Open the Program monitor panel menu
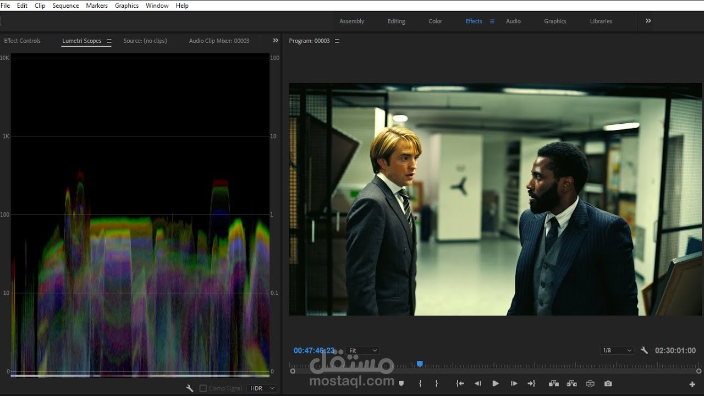This screenshot has height=396, width=704. (337, 41)
